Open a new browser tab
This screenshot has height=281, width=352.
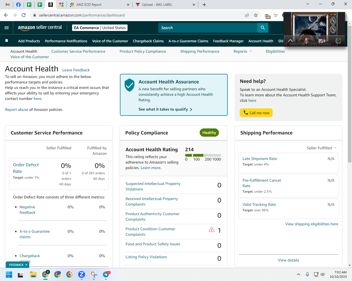[204, 5]
